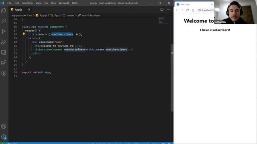
Task: Open the Remote Explorer view
Action: click(x=4, y=52)
